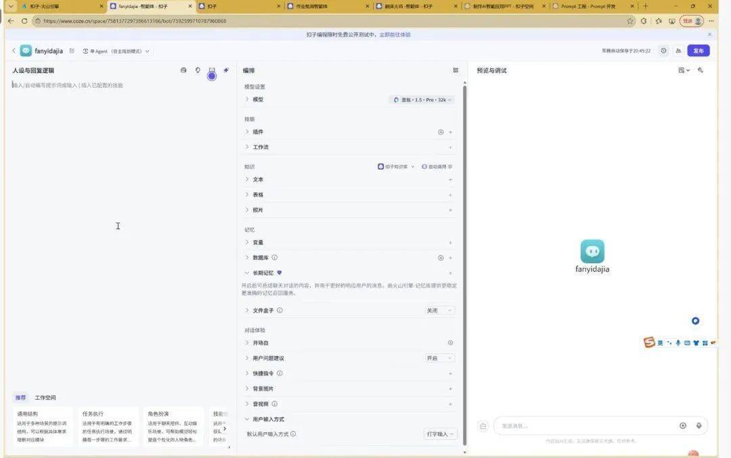Toggle the 自动调用 knowledge setting
The width and height of the screenshot is (731, 458).
pos(437,166)
